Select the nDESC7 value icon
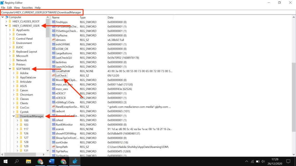Image resolution: width=296 pixels, height=166 pixels. tap(54, 93)
